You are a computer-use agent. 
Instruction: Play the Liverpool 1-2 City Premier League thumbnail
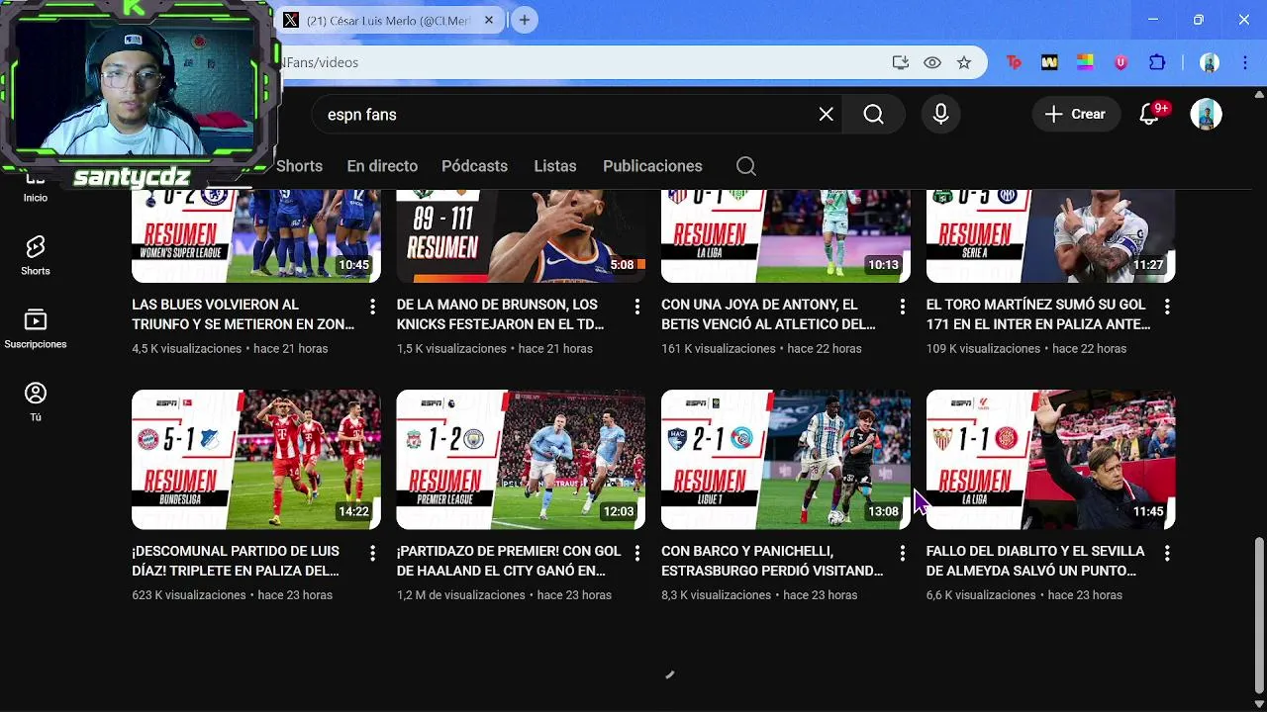click(x=521, y=460)
